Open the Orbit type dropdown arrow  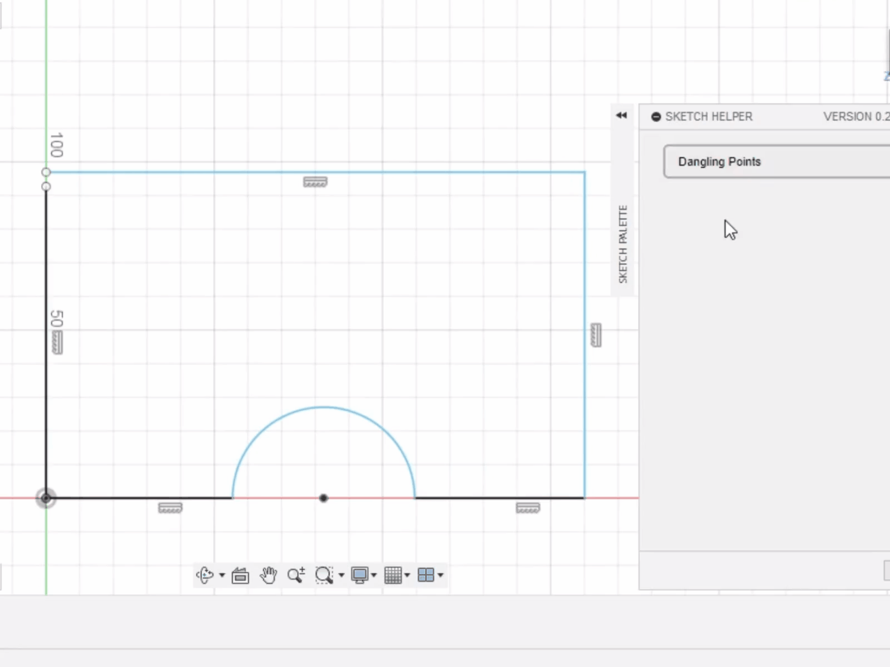coord(222,575)
